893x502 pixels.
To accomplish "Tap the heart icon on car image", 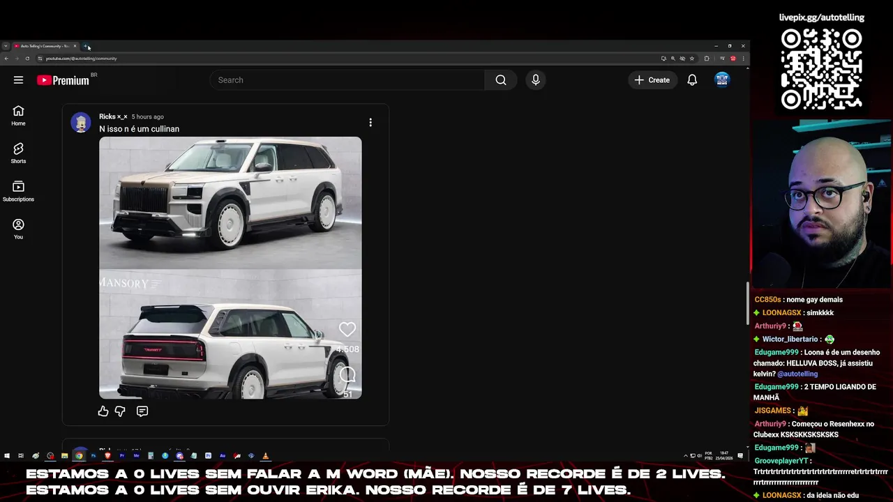I will [347, 329].
